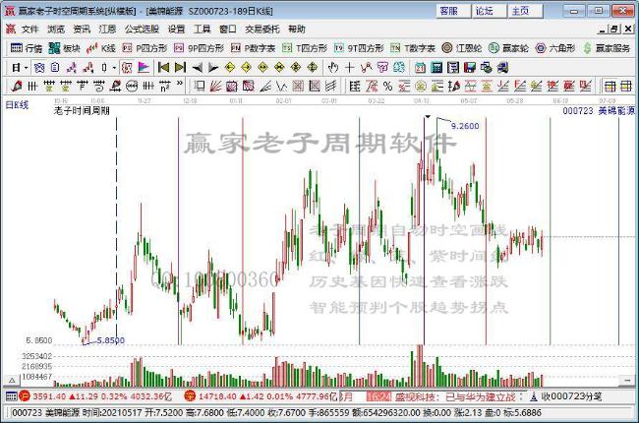
Task: Click the 深 Shenzhen index icon
Action: pyautogui.click(x=190, y=396)
